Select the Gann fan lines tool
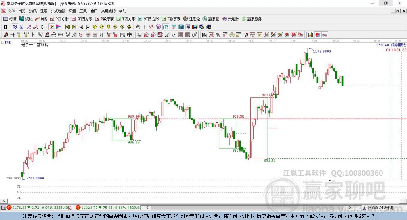The height and width of the screenshot is (220, 407). point(146,35)
